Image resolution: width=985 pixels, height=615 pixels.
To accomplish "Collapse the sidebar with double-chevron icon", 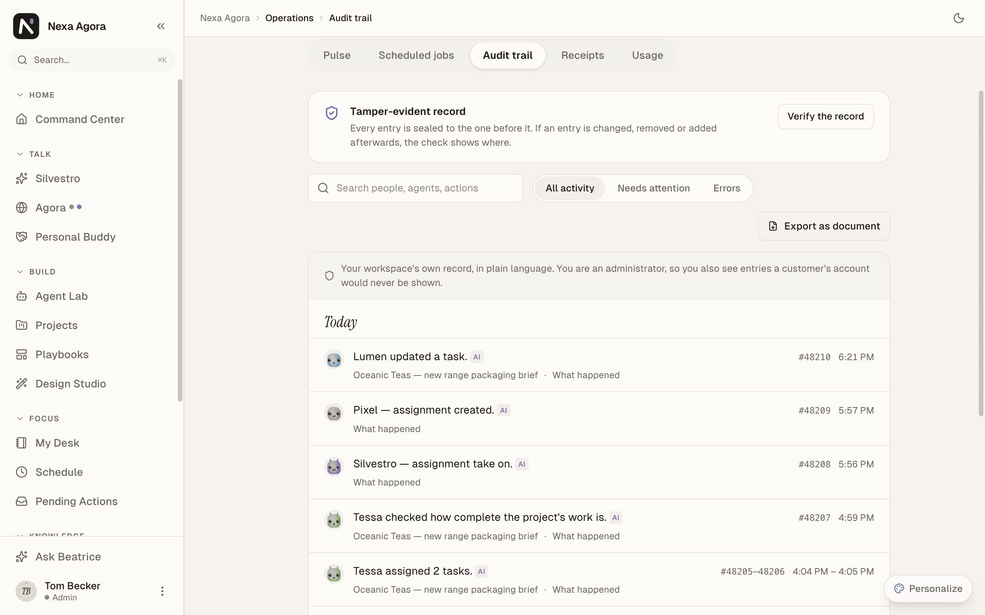I will [161, 26].
